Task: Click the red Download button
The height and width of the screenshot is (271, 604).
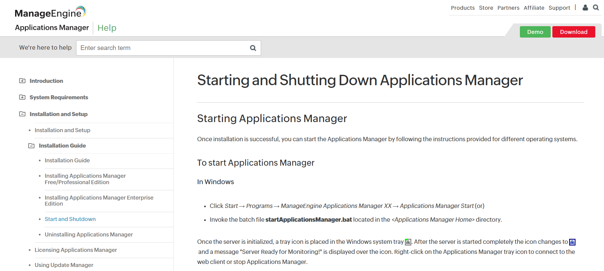Action: pyautogui.click(x=573, y=32)
